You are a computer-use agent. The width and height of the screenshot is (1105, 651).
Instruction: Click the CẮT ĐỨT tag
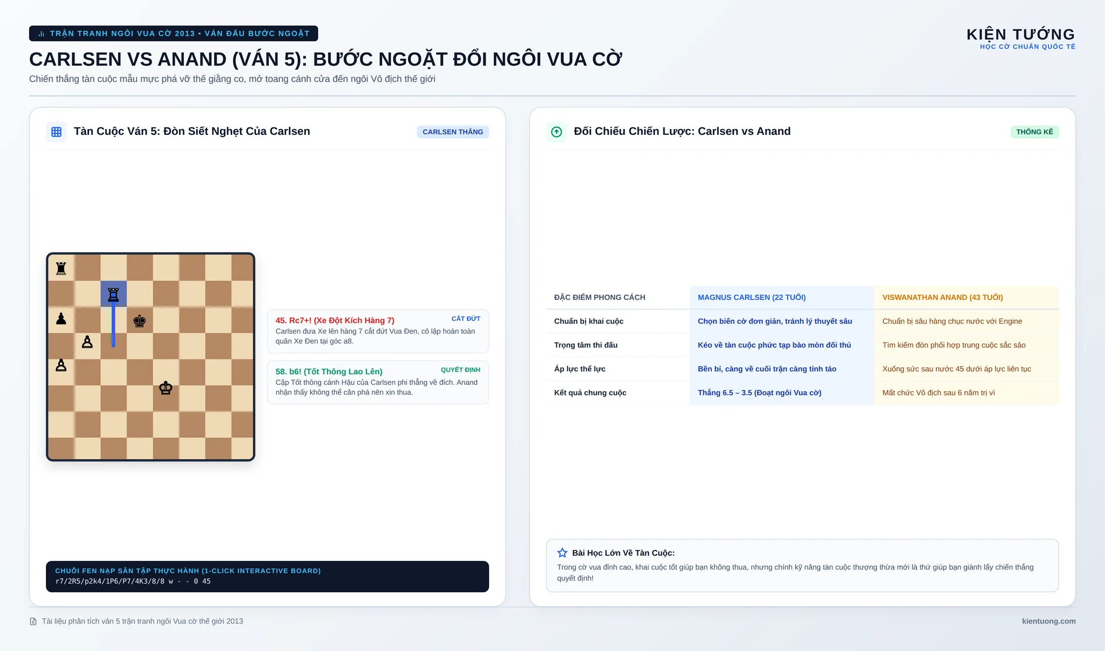coord(466,319)
